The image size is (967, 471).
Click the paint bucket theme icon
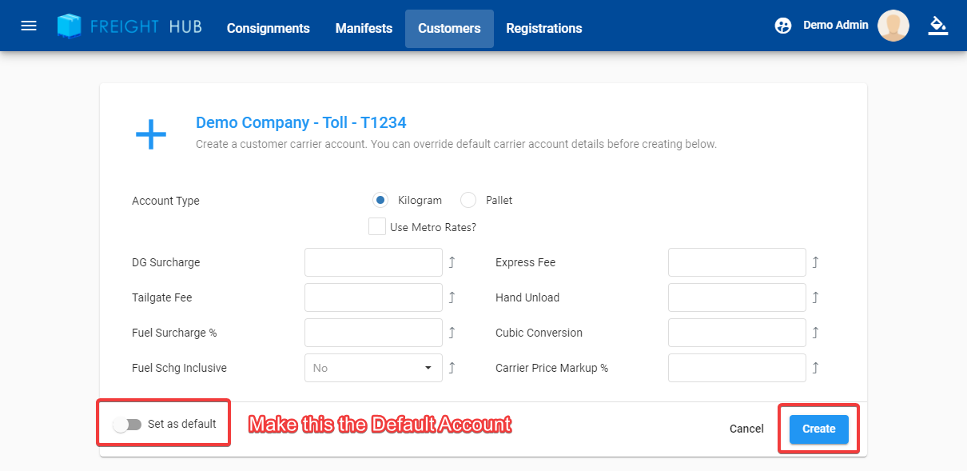(938, 26)
